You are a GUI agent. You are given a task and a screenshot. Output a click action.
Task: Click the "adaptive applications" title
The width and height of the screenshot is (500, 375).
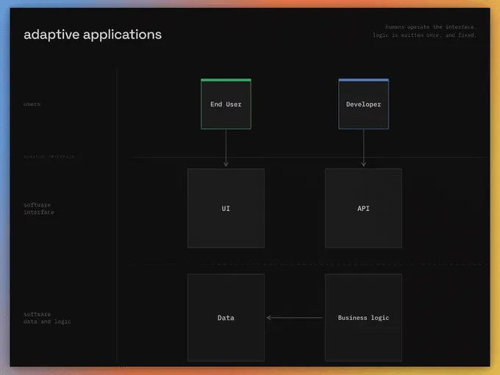93,35
